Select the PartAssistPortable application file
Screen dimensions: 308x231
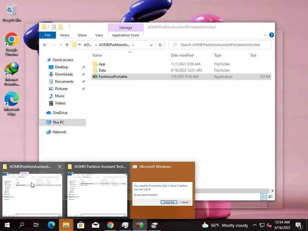coord(181,77)
